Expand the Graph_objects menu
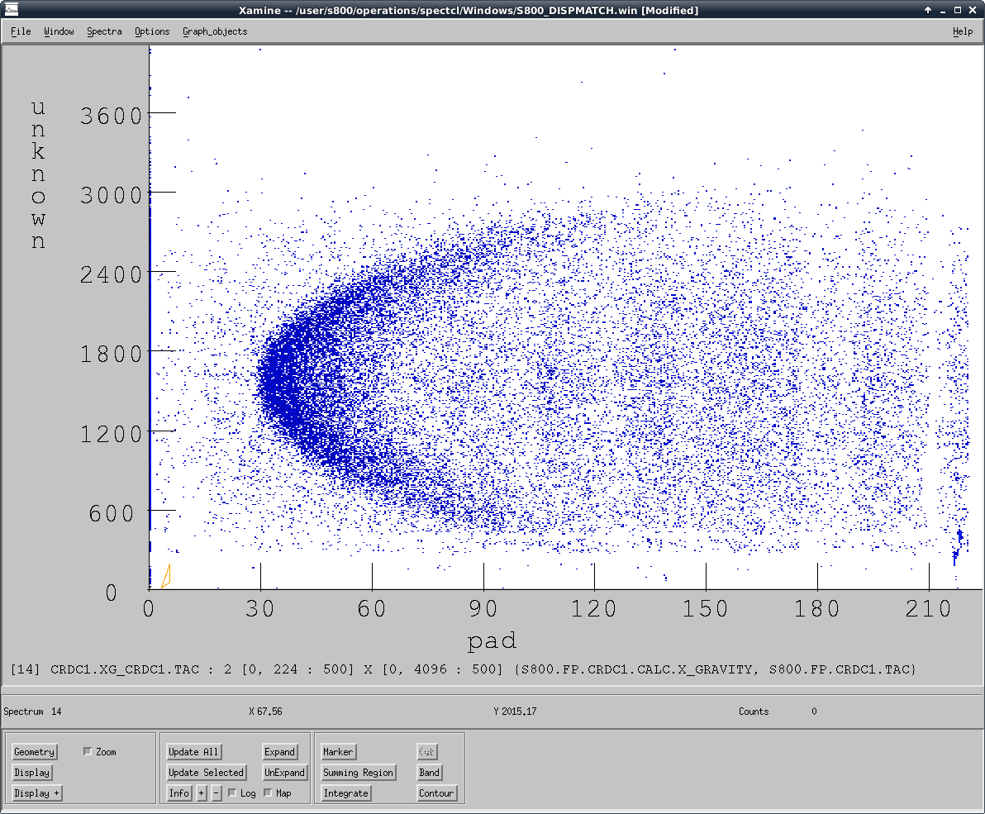Viewport: 985px width, 814px height. point(215,31)
